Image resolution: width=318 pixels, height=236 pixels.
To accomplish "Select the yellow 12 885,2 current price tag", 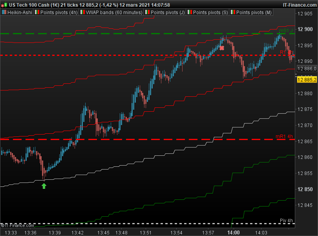I will [x=307, y=79].
